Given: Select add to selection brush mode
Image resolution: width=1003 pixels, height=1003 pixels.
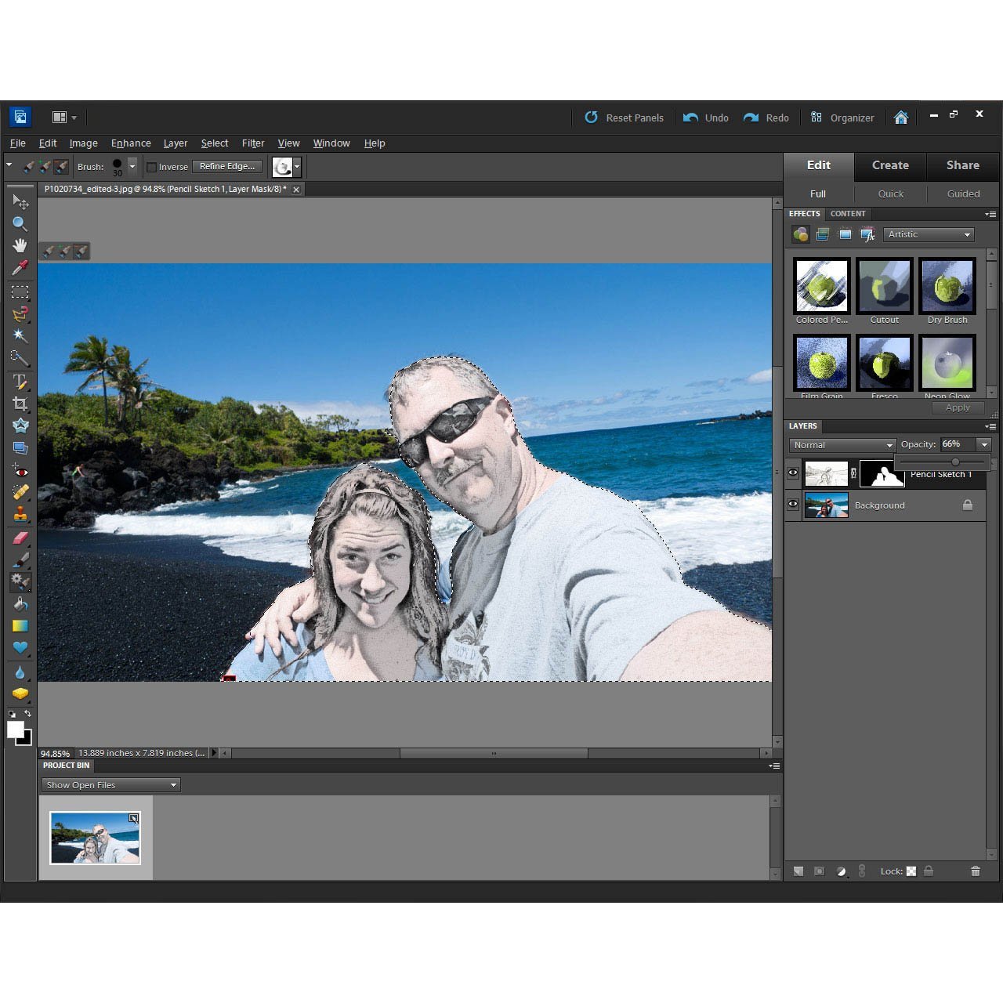Looking at the screenshot, I should click(45, 167).
